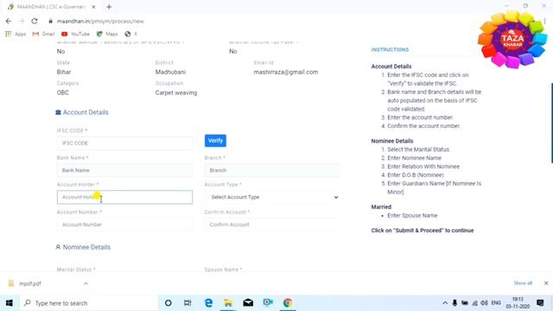Click the INSTRUCTIONS heading
This screenshot has width=553, height=311.
pyautogui.click(x=390, y=50)
